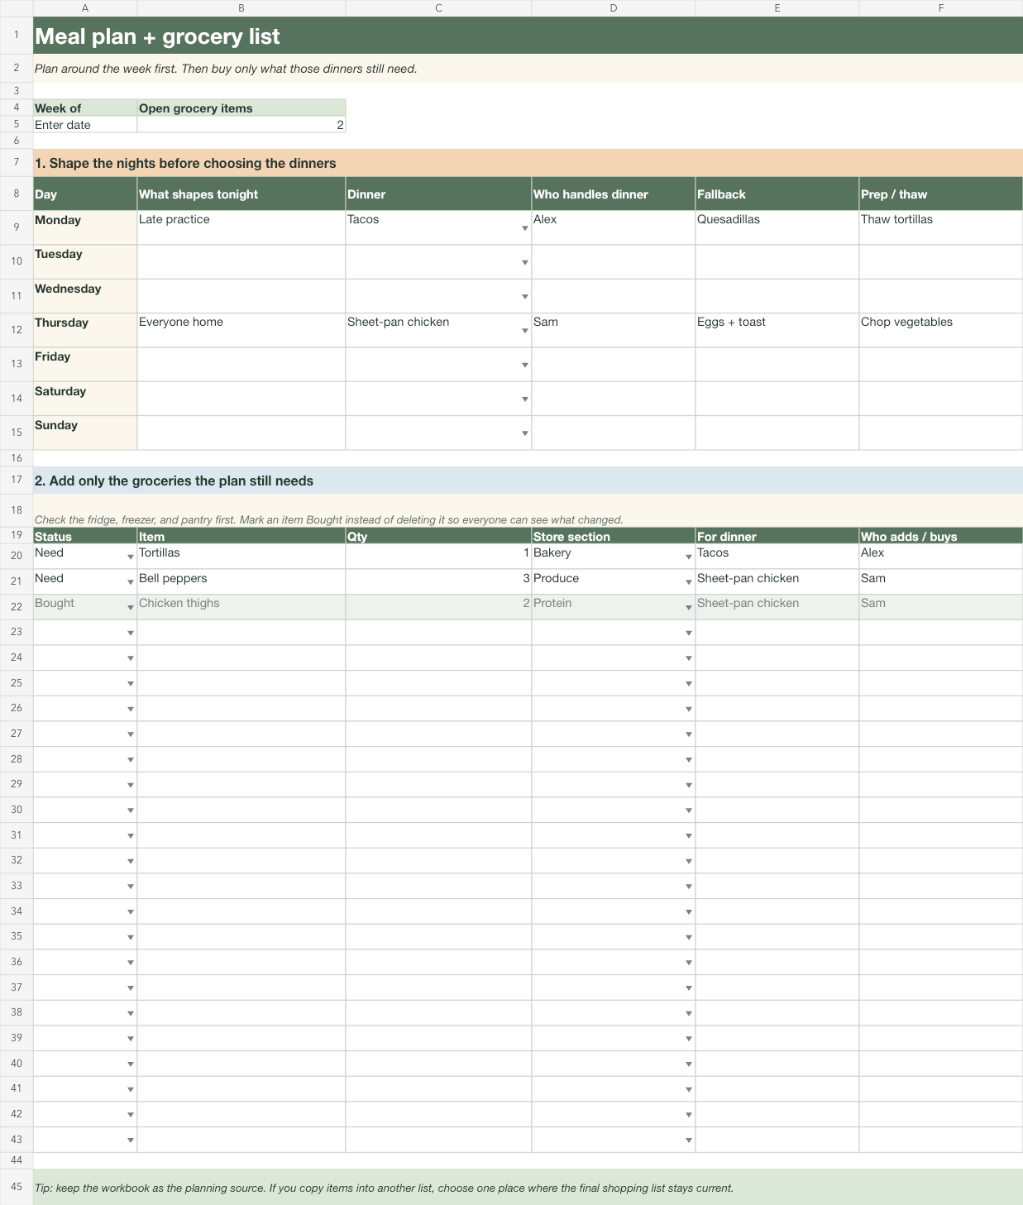
Task: Click the Qty value 3 for Bell peppers
Action: point(438,581)
